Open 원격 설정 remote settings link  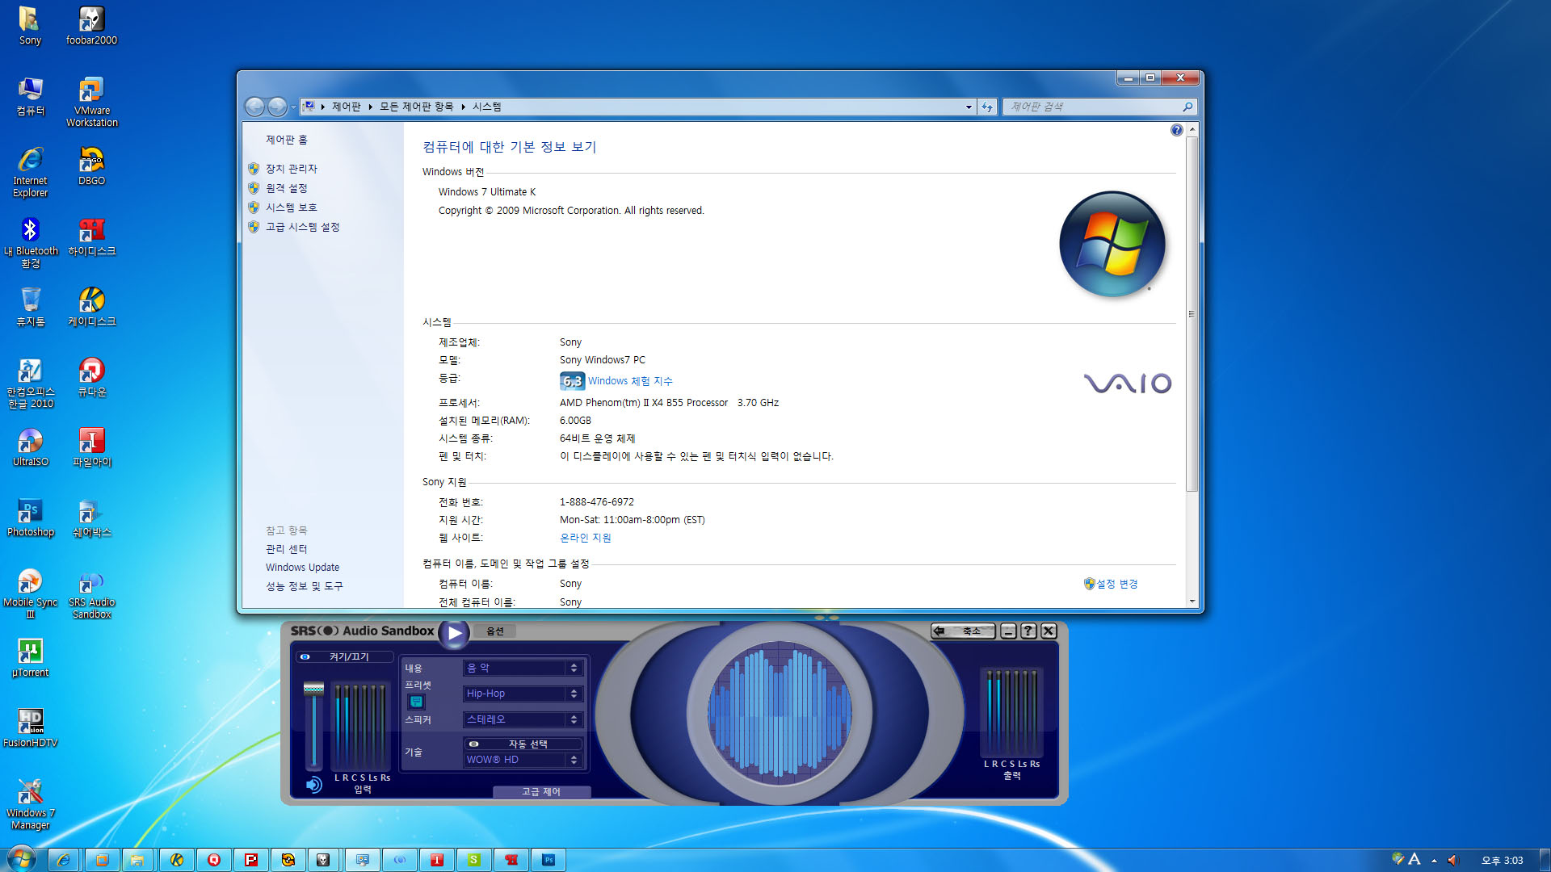[x=287, y=188]
